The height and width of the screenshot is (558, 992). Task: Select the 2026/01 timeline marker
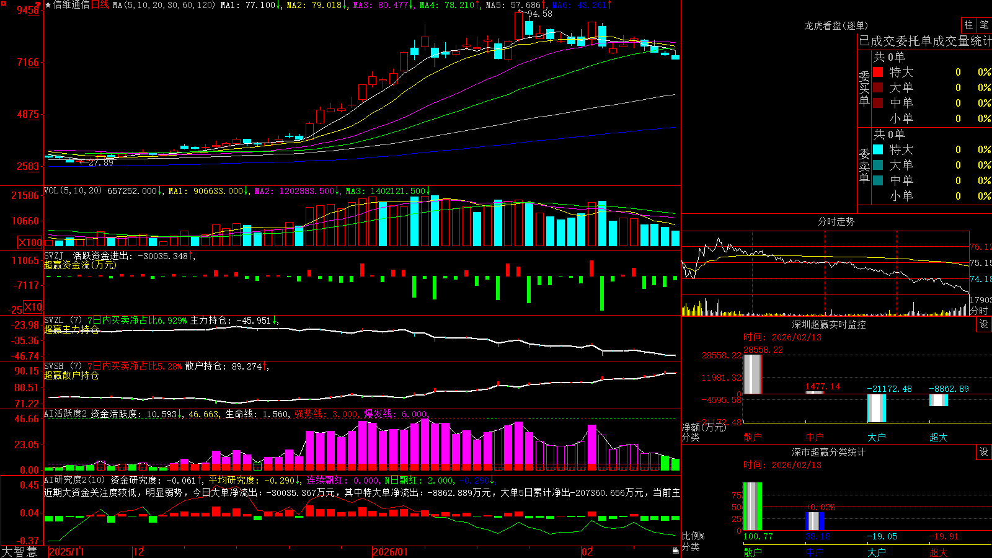coord(391,552)
